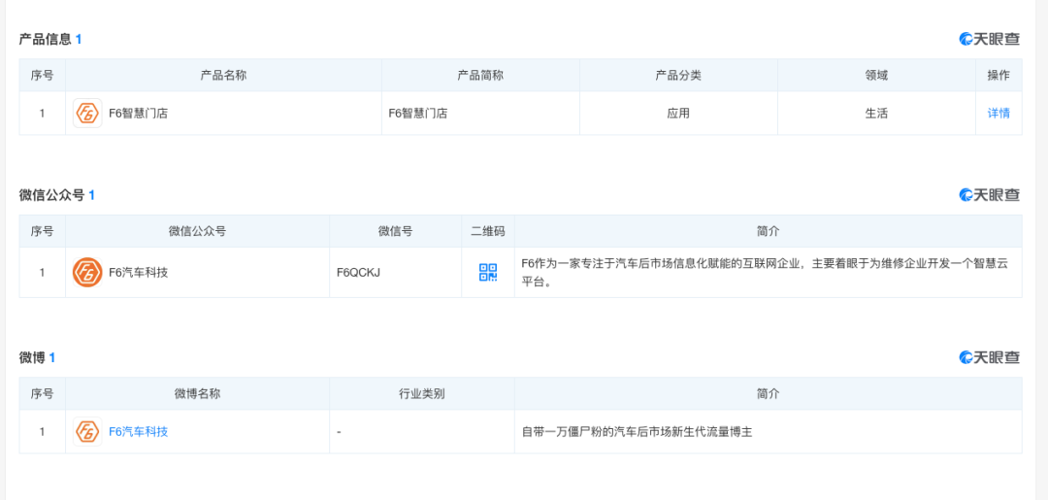
Task: Select the F6QCKJ WeChat ID text
Action: pos(358,273)
